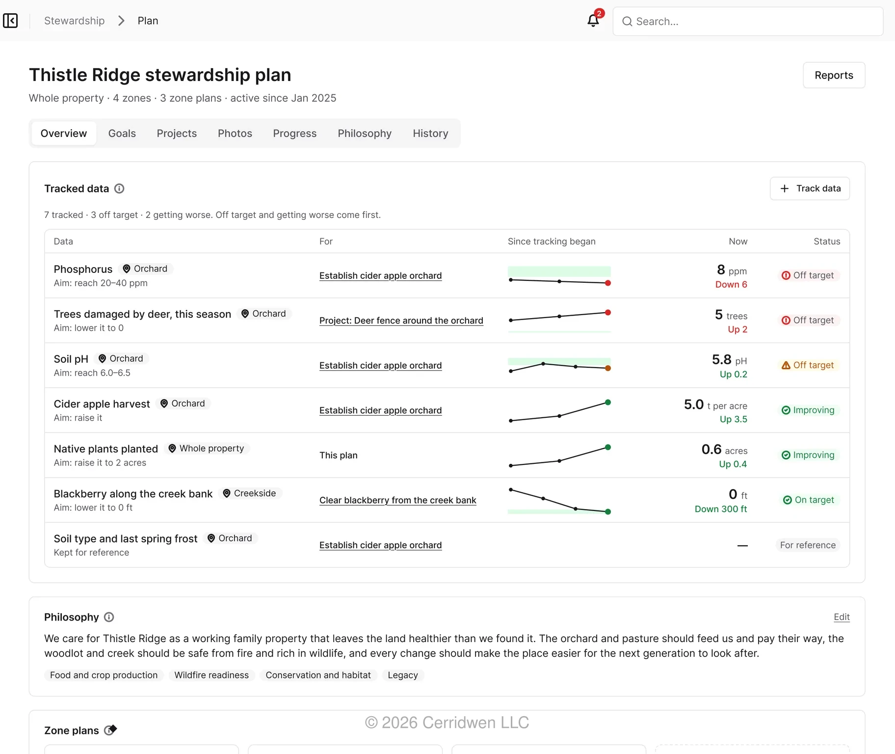Edit the Philosophy statement
This screenshot has height=754, width=895.
pyautogui.click(x=842, y=617)
